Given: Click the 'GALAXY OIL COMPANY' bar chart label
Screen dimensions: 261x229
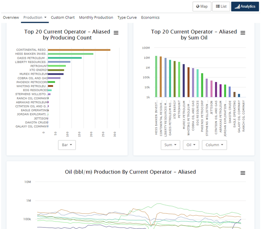Looking at the screenshot, I should coord(32,126).
